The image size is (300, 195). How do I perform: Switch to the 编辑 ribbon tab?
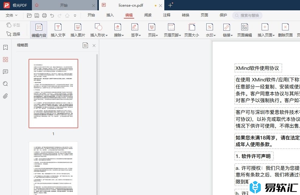pos(129,15)
